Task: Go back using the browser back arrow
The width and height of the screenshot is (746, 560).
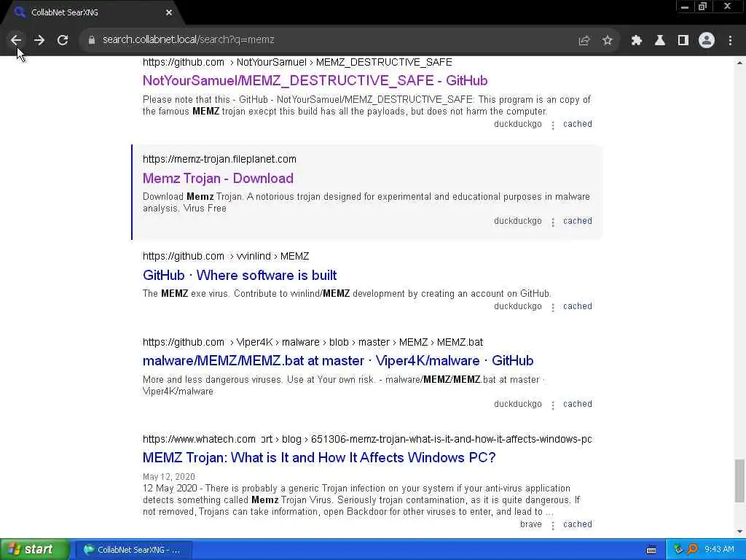Action: click(x=16, y=40)
